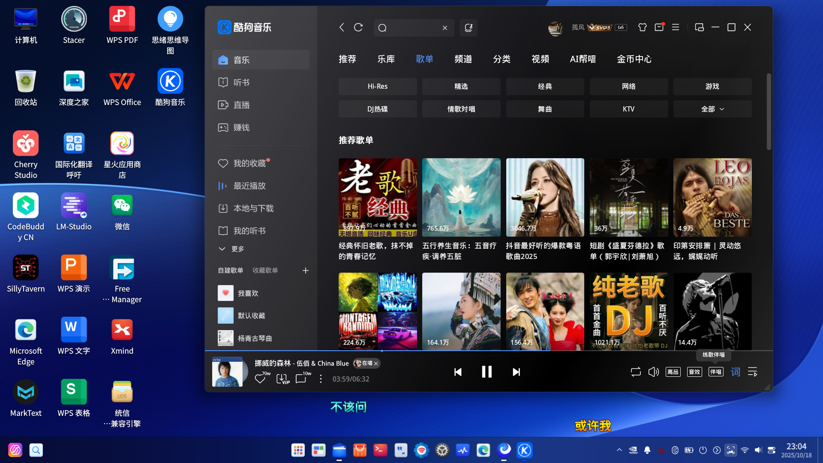Screen dimensions: 823x463
Task: Switch to mini player mode
Action: [699, 27]
